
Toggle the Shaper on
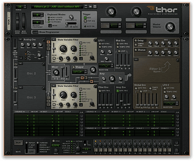pos(73,67)
